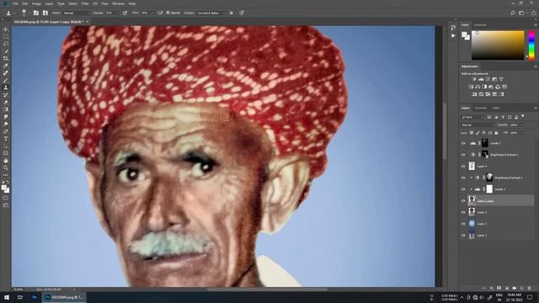
Task: Select the Hand tool
Action: click(6, 161)
